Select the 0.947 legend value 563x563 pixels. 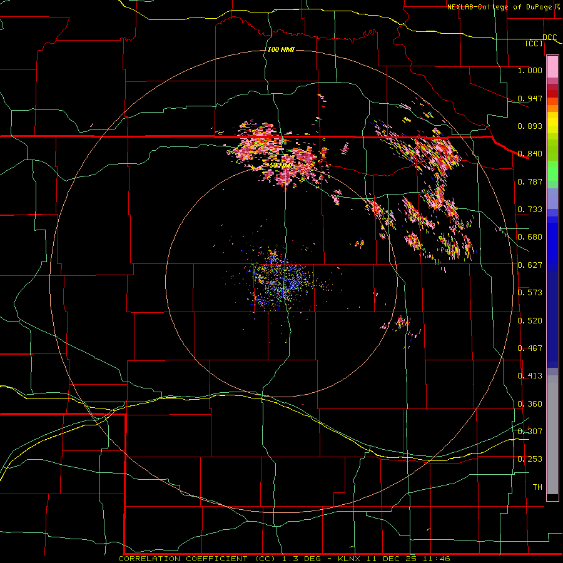[530, 98]
